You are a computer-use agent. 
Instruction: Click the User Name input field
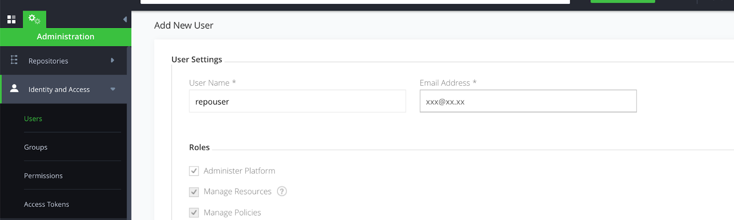(x=297, y=101)
